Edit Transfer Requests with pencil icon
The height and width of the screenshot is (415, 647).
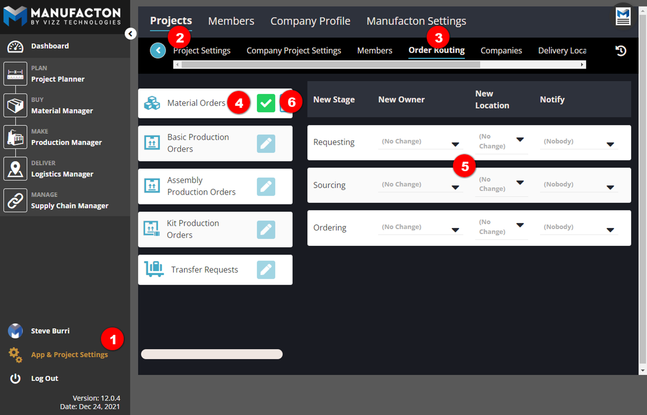tap(266, 270)
